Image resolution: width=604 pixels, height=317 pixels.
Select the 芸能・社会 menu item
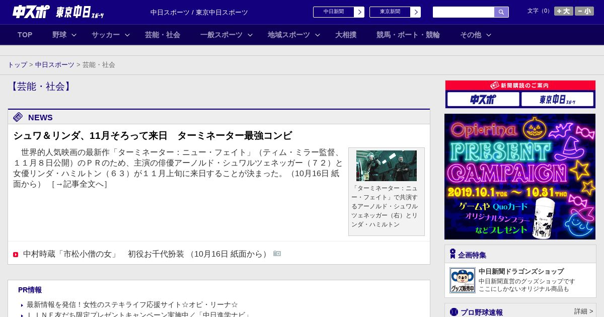[x=163, y=35]
